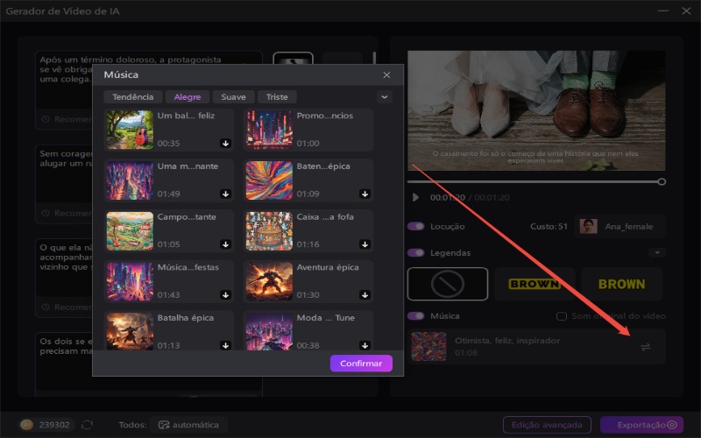The height and width of the screenshot is (438, 701).
Task: Toggle the Locução switch
Action: point(415,227)
